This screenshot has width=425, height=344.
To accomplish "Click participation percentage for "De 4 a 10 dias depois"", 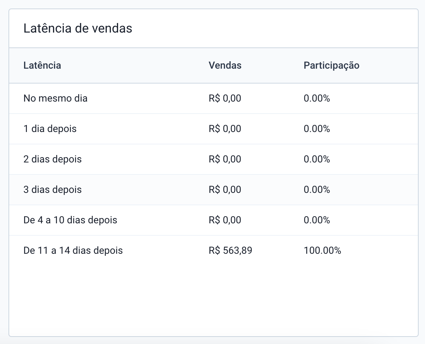I will [316, 220].
